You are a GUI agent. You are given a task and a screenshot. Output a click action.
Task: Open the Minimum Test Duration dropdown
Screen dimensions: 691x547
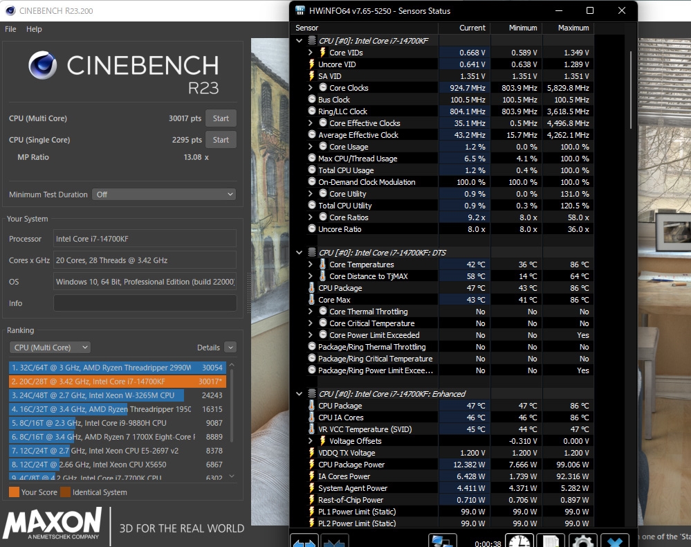click(x=164, y=195)
